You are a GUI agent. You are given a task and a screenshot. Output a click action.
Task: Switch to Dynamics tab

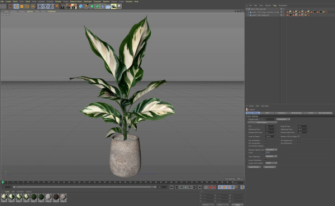click(281, 113)
